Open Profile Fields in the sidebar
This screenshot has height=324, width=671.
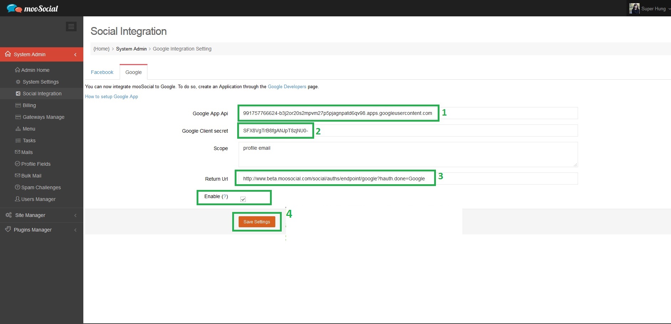[x=36, y=164]
